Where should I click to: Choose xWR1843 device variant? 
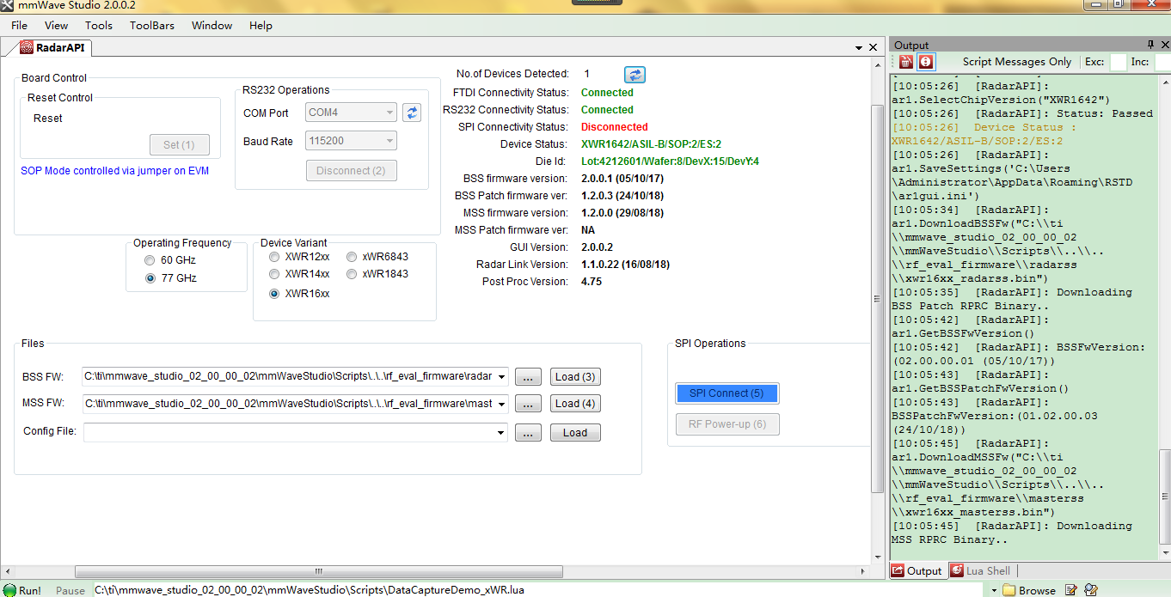tap(353, 274)
